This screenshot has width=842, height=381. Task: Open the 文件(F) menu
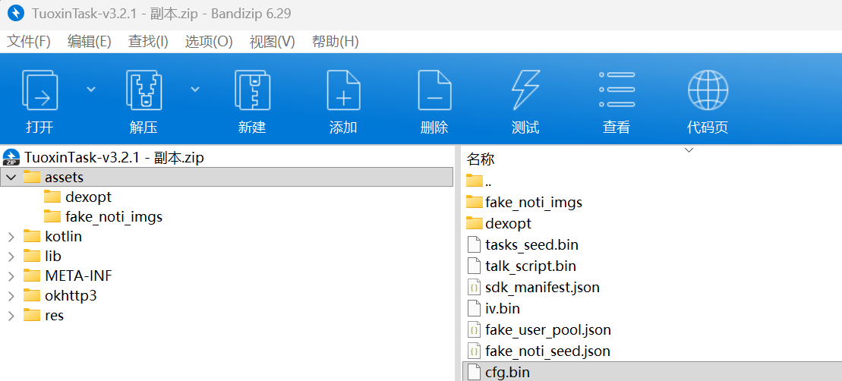click(x=28, y=41)
